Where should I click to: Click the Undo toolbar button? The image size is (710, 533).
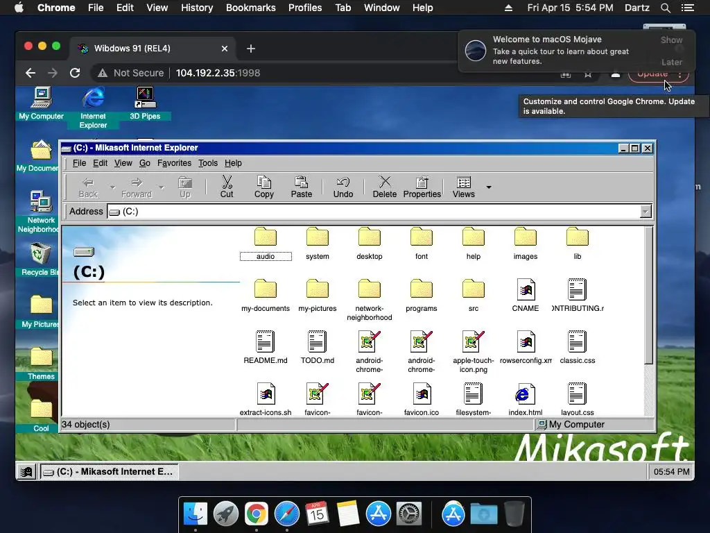pos(343,187)
